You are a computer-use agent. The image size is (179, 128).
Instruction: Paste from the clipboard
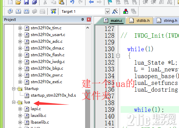coord(61,2)
